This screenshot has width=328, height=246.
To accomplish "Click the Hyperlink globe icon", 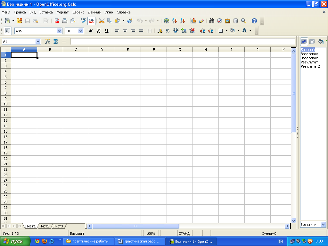I will click(x=167, y=21).
